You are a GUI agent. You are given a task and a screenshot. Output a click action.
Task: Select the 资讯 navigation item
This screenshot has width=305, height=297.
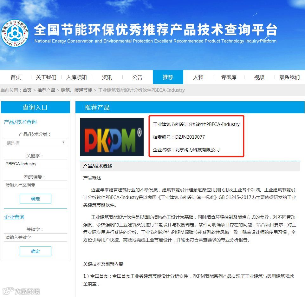tap(107, 77)
